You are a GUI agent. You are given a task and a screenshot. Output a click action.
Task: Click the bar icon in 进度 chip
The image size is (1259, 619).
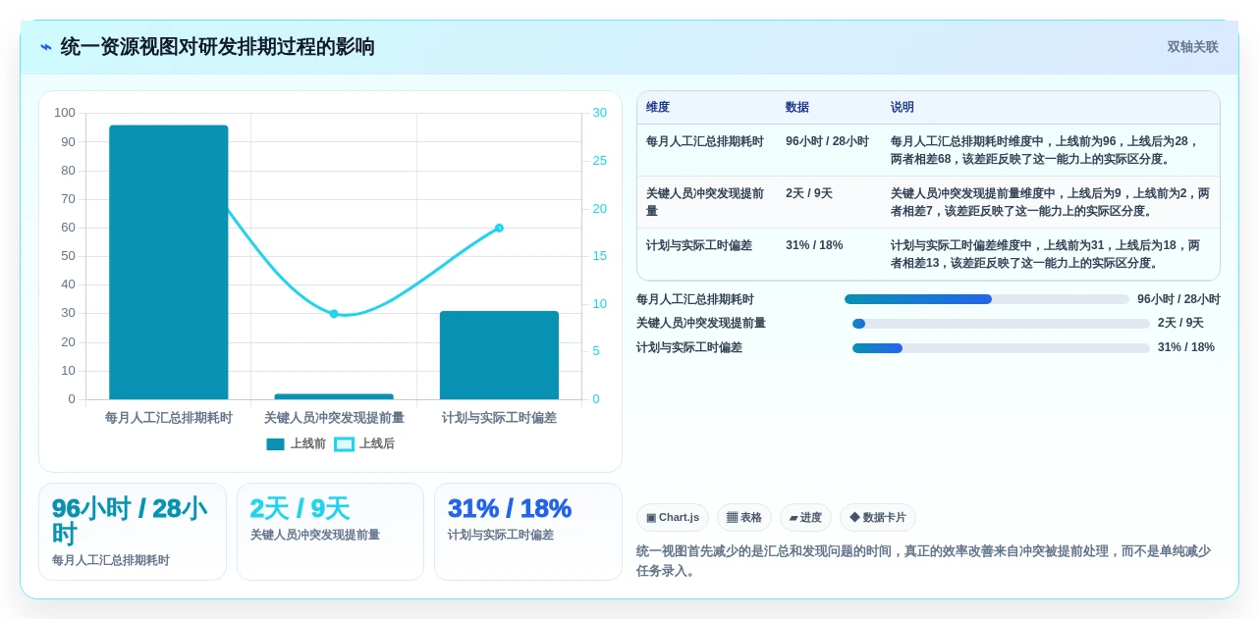click(x=794, y=517)
